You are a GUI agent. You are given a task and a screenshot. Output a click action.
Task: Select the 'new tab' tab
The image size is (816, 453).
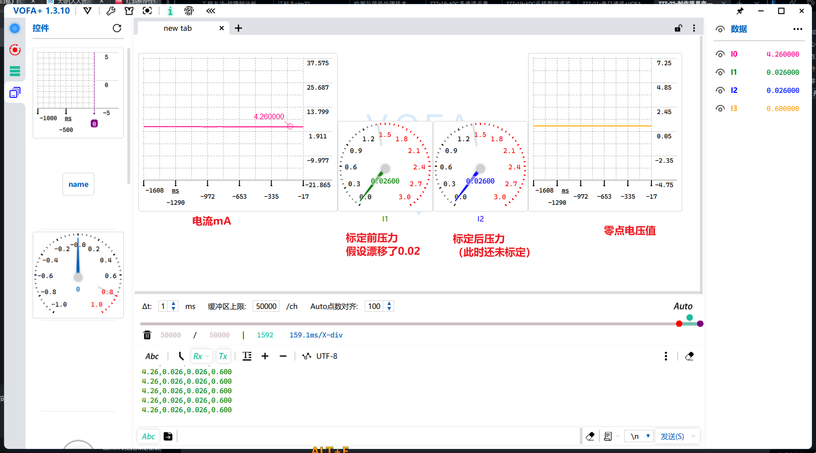pos(178,28)
